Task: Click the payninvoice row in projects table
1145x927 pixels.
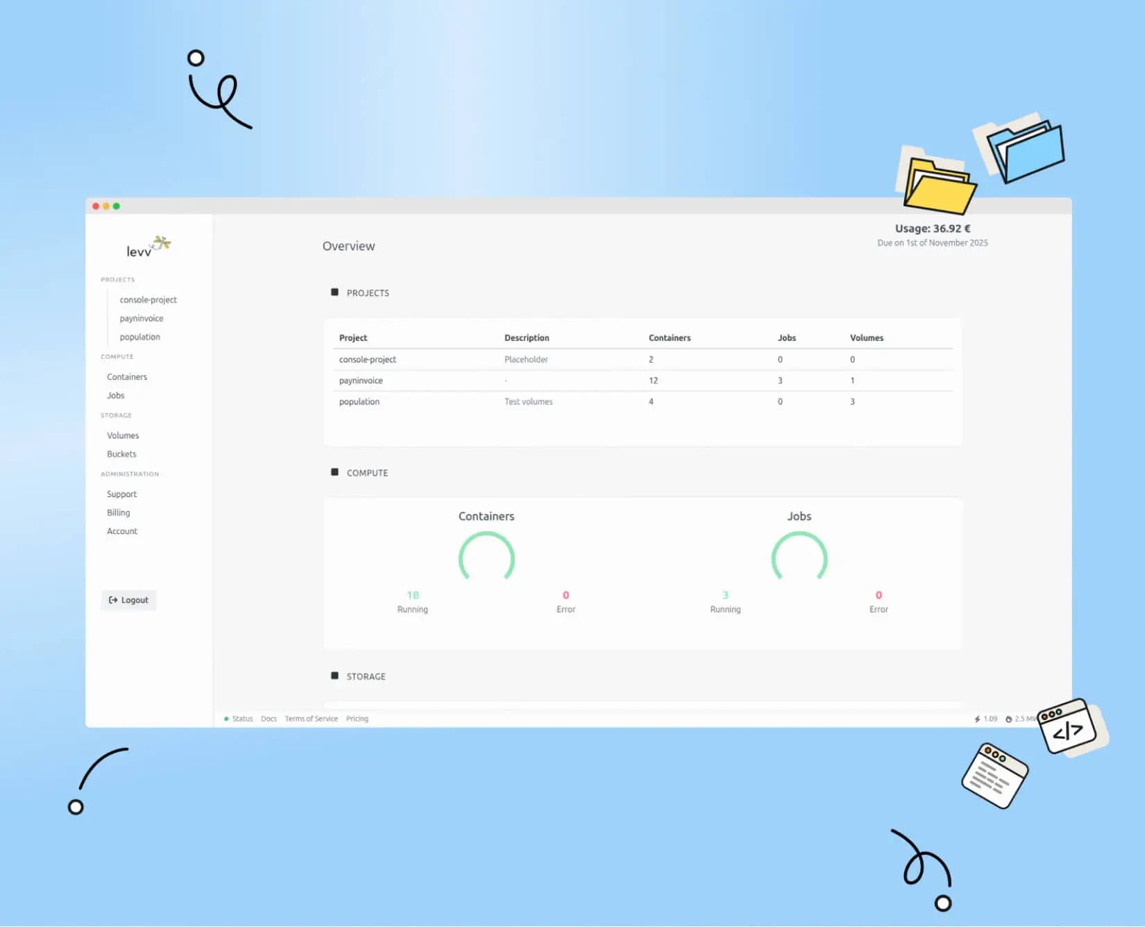Action: pyautogui.click(x=361, y=381)
